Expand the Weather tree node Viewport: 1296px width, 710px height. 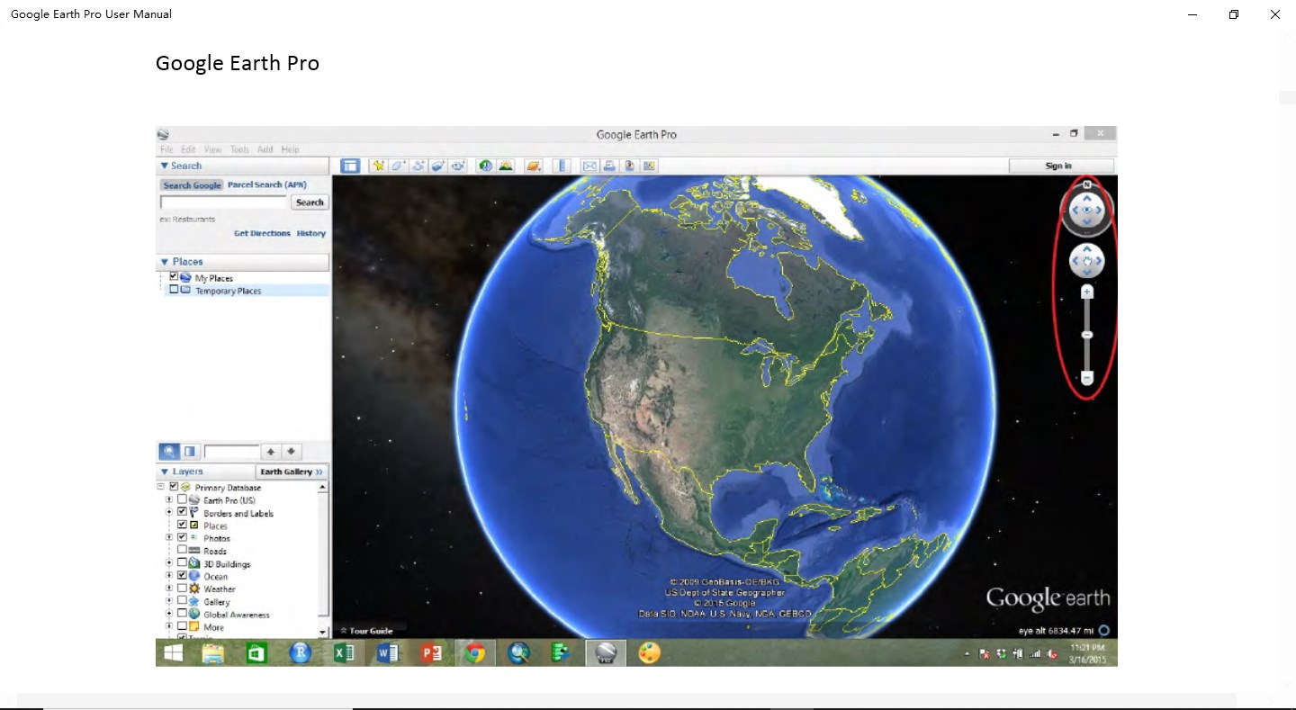pyautogui.click(x=169, y=589)
